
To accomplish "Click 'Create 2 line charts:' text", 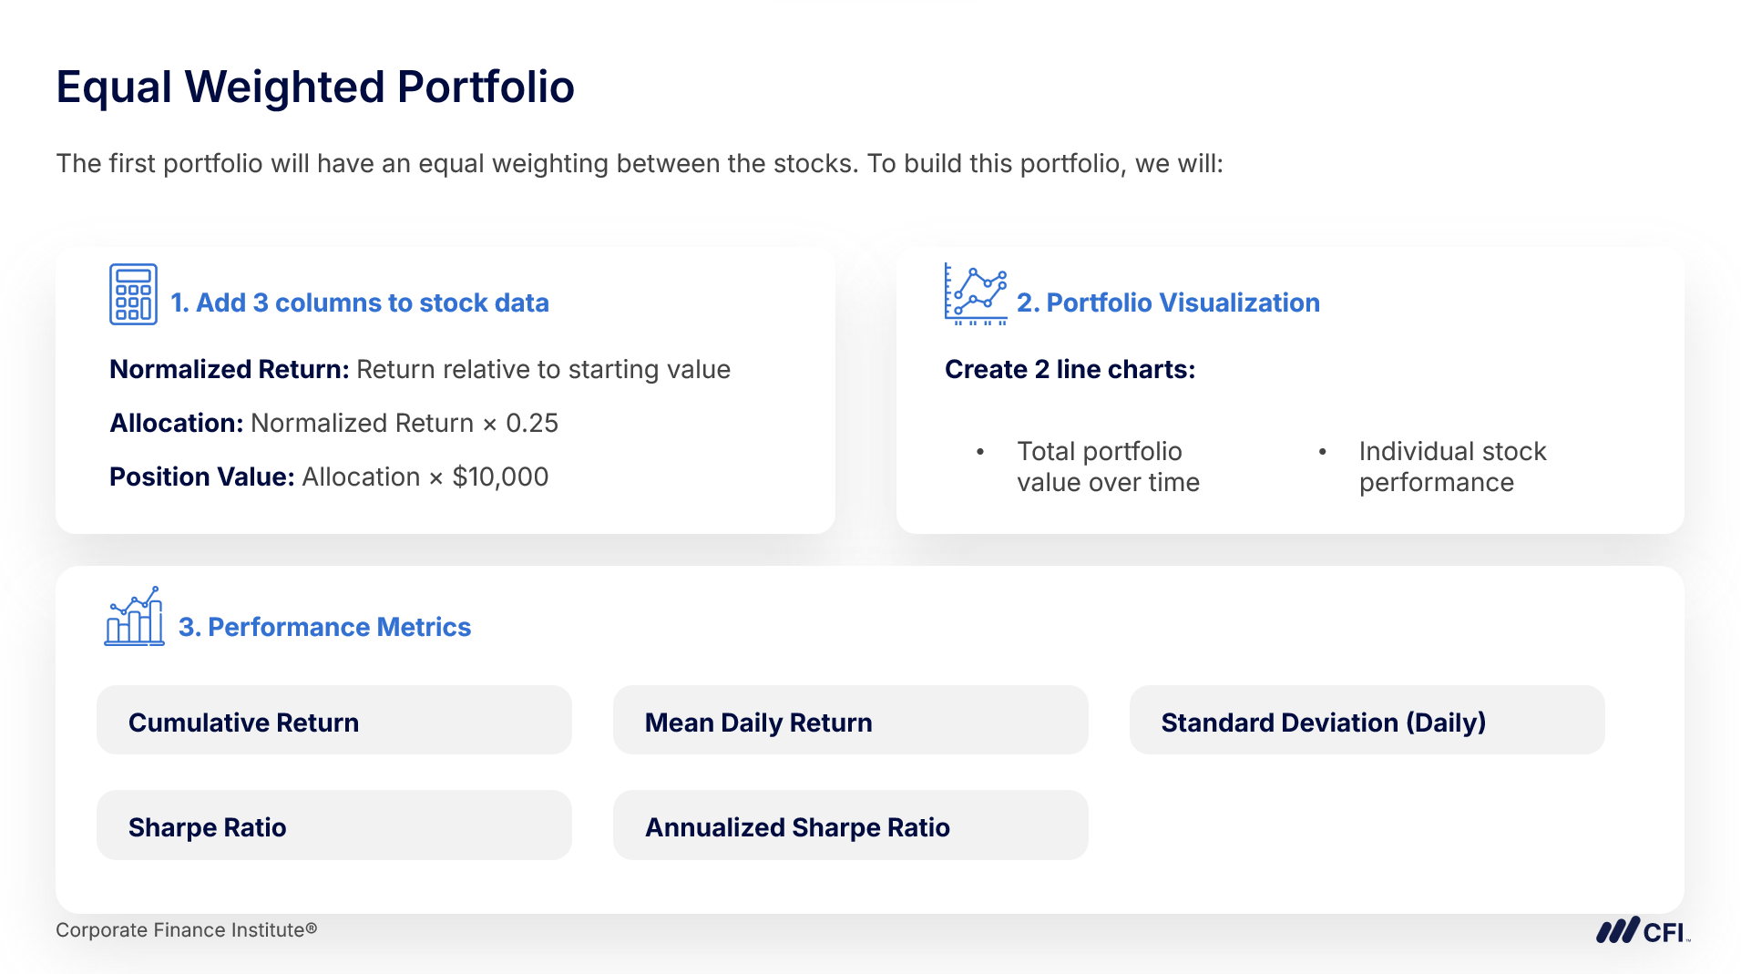I will pyautogui.click(x=1070, y=369).
